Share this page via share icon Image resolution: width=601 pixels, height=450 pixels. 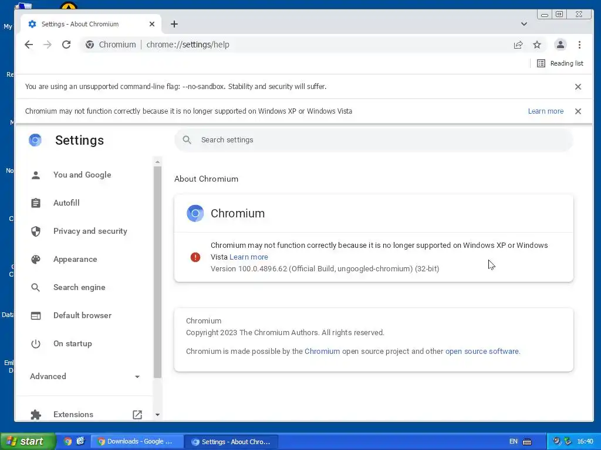[x=518, y=45]
